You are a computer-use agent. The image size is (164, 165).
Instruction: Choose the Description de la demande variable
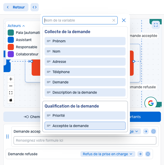click(85, 92)
